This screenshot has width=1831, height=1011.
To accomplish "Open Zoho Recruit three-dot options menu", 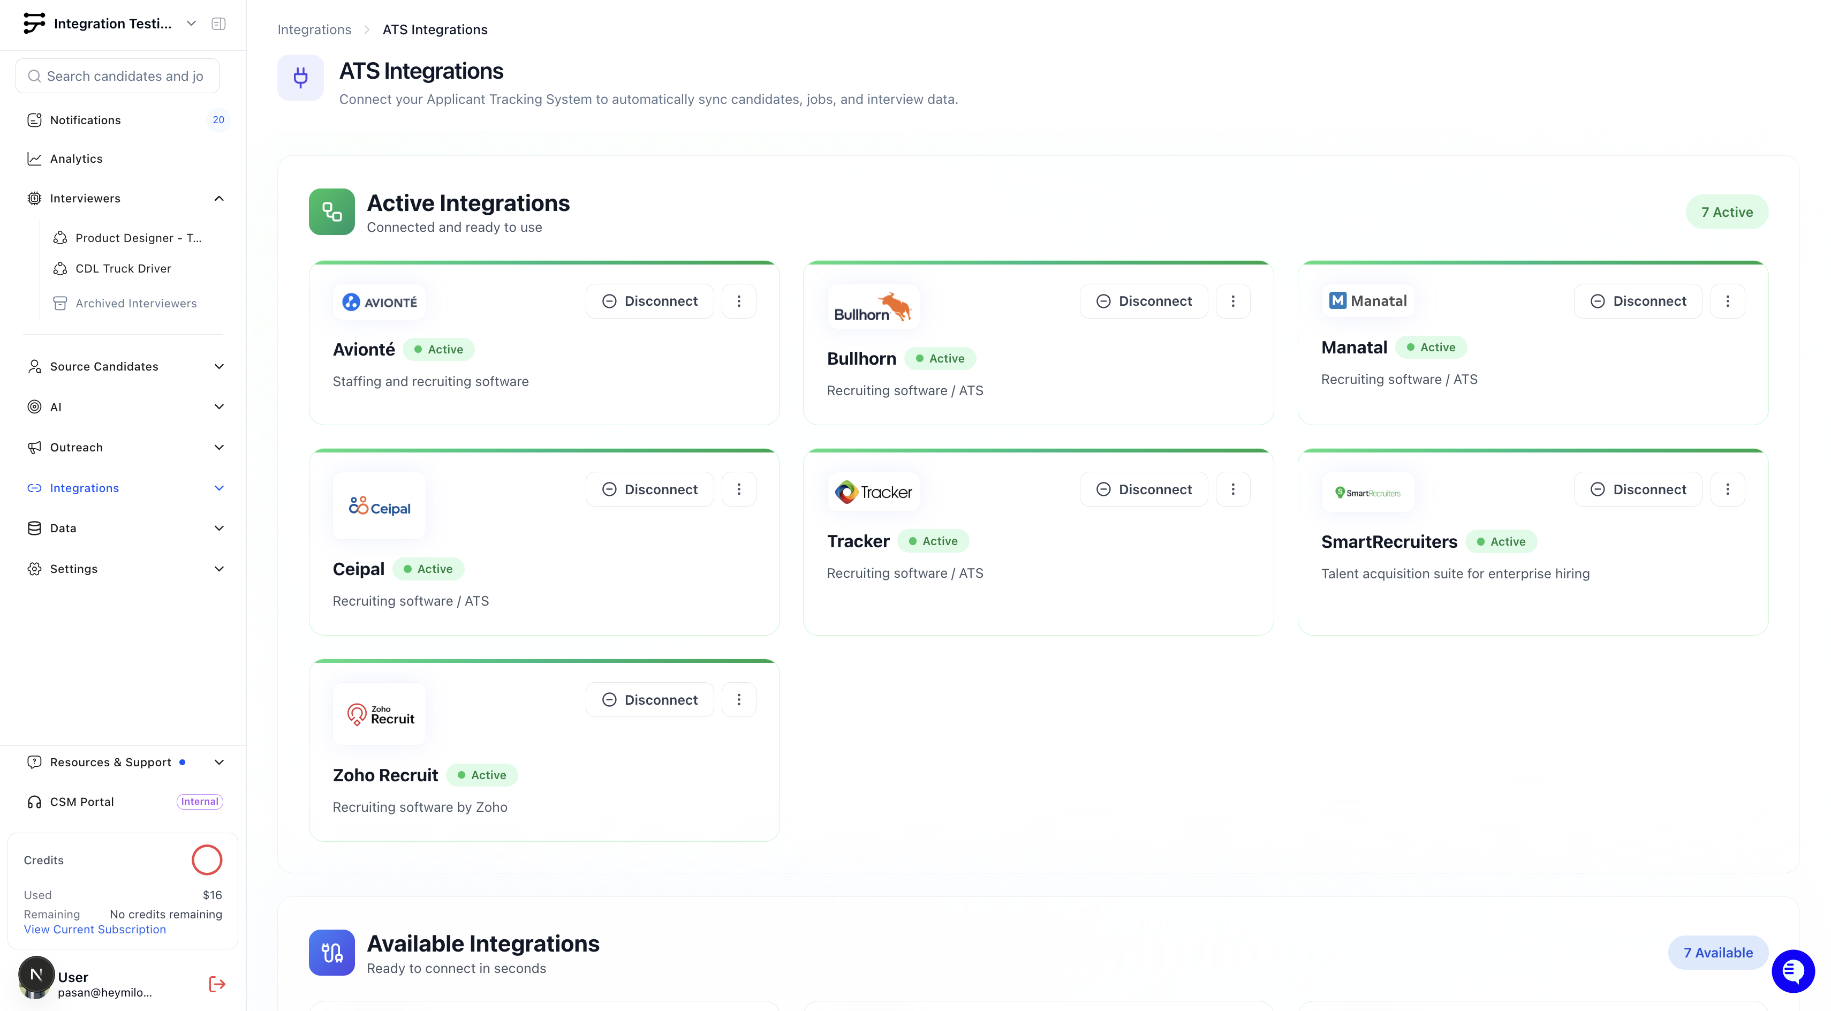I will 738,699.
